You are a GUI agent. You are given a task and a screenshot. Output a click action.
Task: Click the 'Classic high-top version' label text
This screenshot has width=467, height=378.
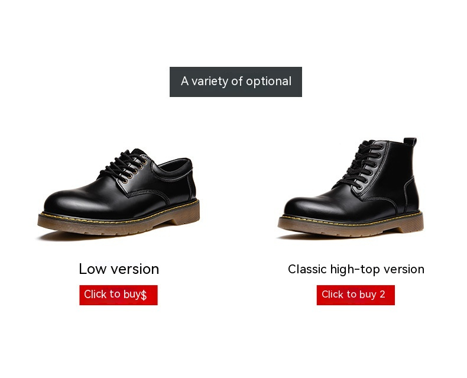(x=356, y=269)
